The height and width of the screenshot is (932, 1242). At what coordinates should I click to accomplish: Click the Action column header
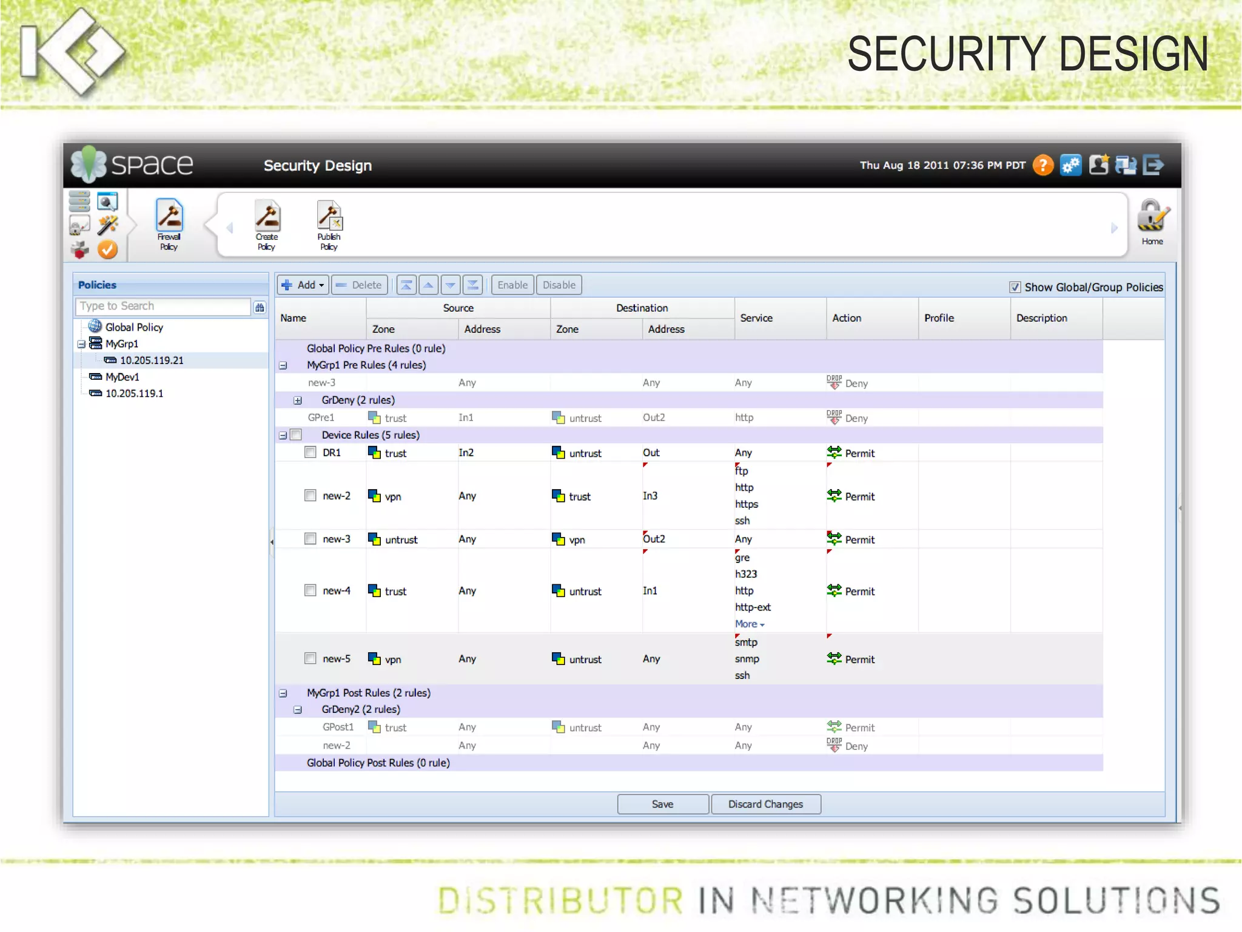pos(872,318)
